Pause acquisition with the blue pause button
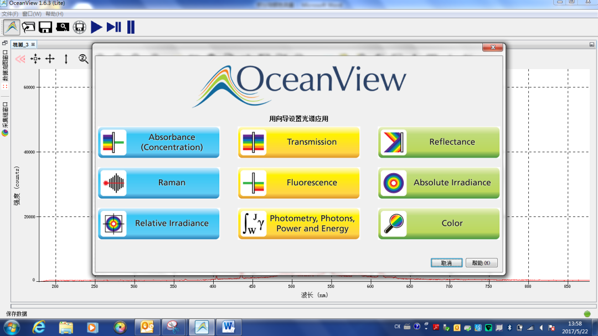Image resolution: width=598 pixels, height=336 pixels. pos(131,27)
